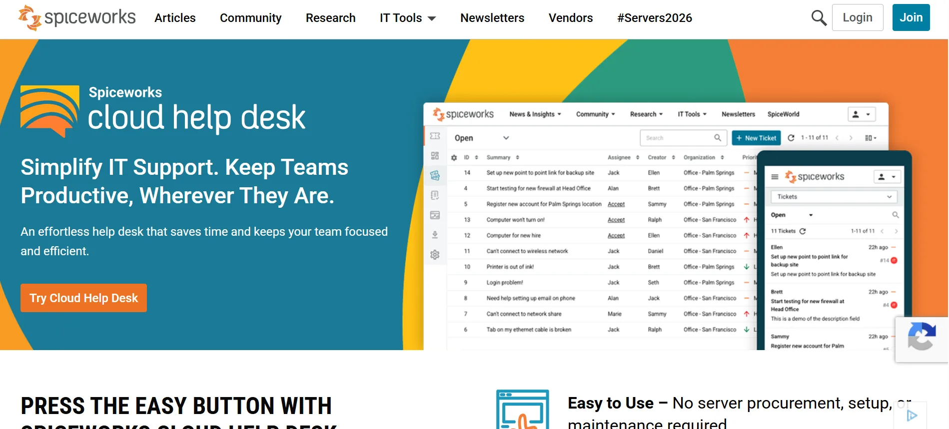Open Research in the site header

tap(331, 18)
